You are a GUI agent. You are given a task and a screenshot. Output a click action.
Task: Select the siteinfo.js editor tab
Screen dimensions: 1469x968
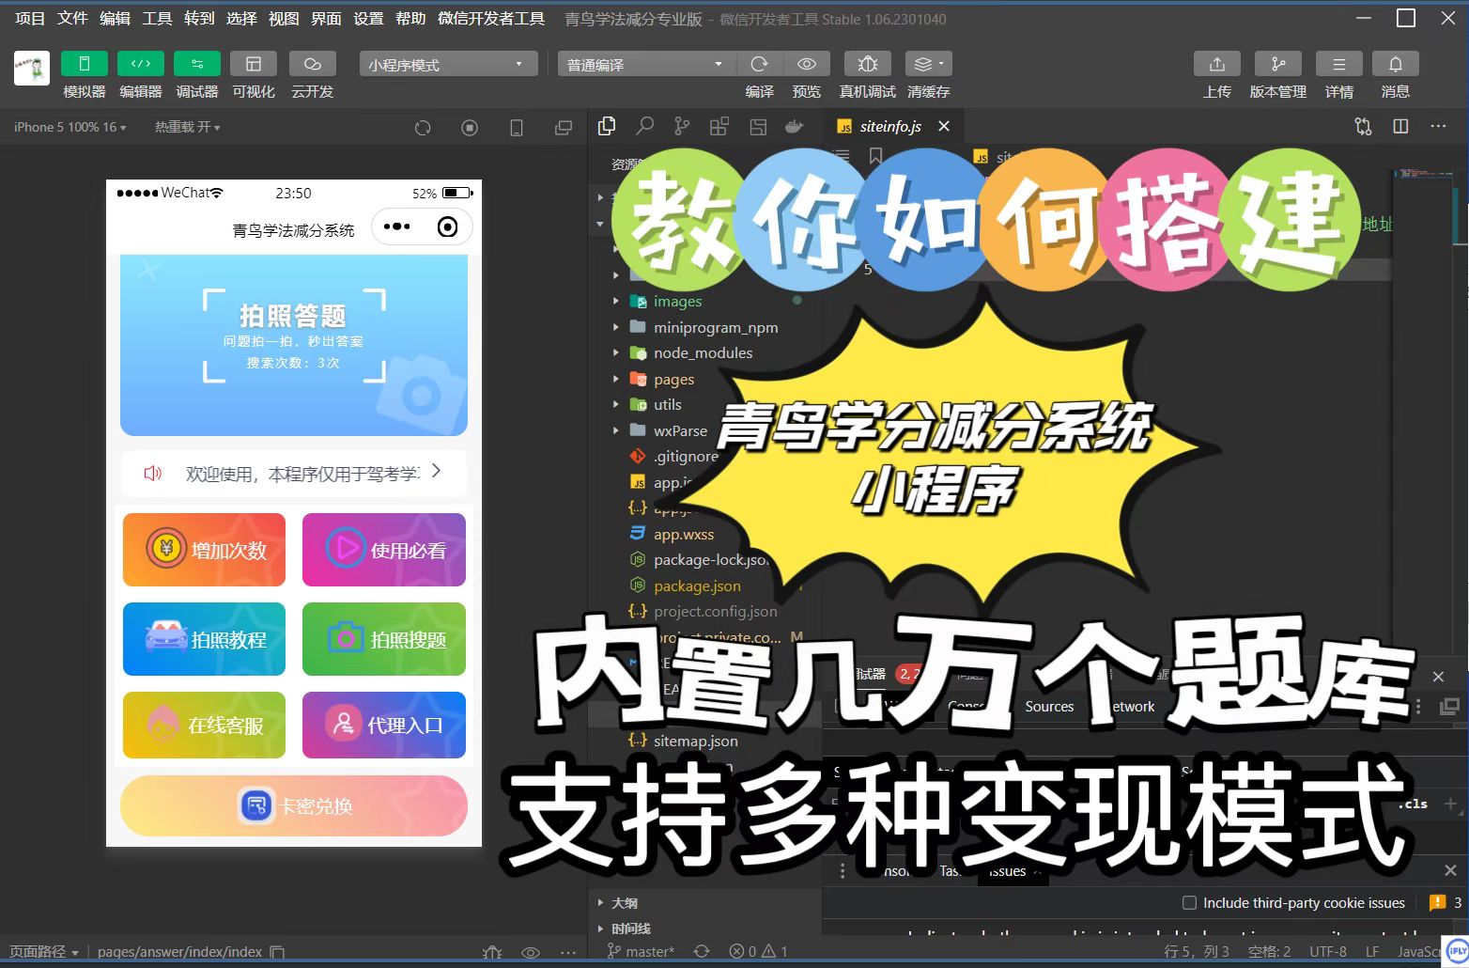892,126
